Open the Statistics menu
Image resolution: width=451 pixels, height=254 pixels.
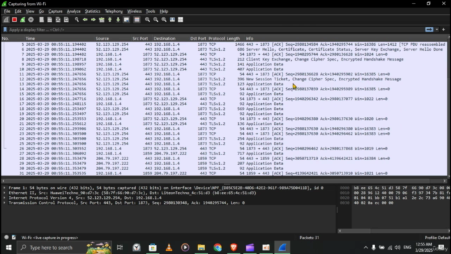pos(92,11)
